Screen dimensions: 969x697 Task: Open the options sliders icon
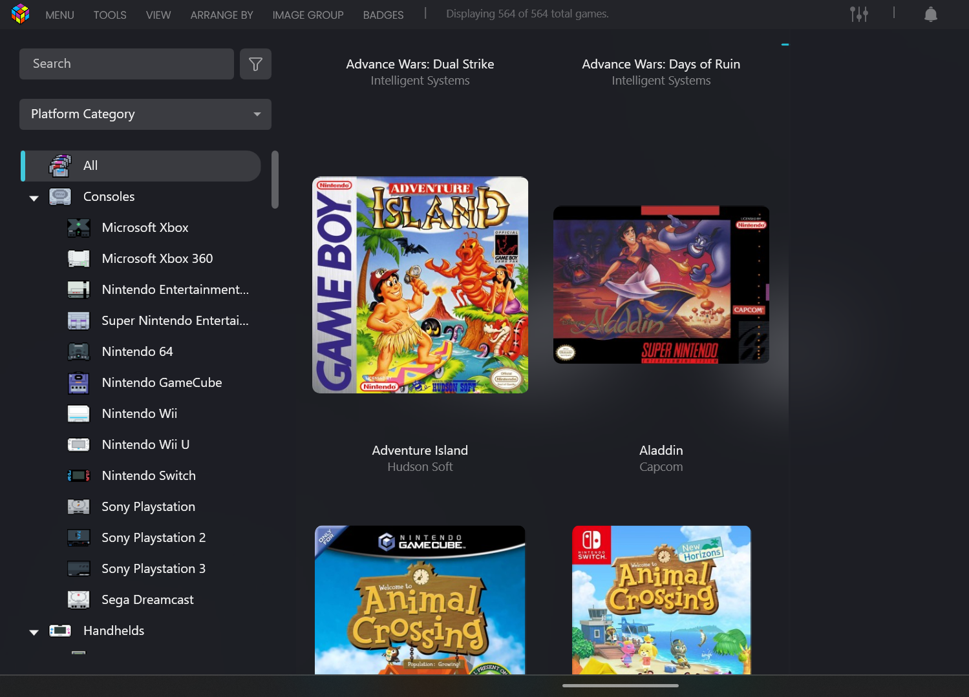click(858, 14)
